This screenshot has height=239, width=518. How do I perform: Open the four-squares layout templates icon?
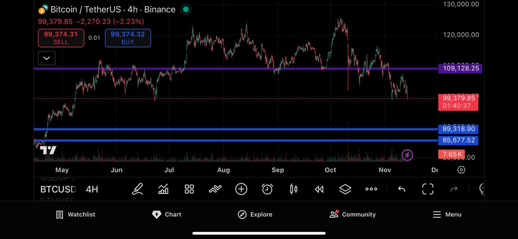[189, 189]
